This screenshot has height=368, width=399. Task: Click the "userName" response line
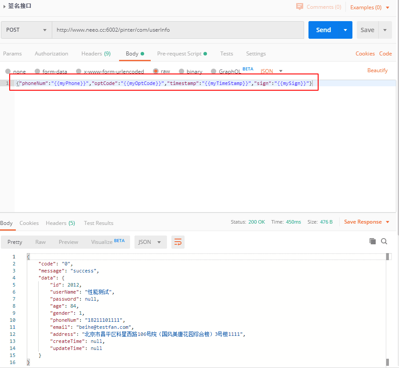pyautogui.click(x=82, y=292)
